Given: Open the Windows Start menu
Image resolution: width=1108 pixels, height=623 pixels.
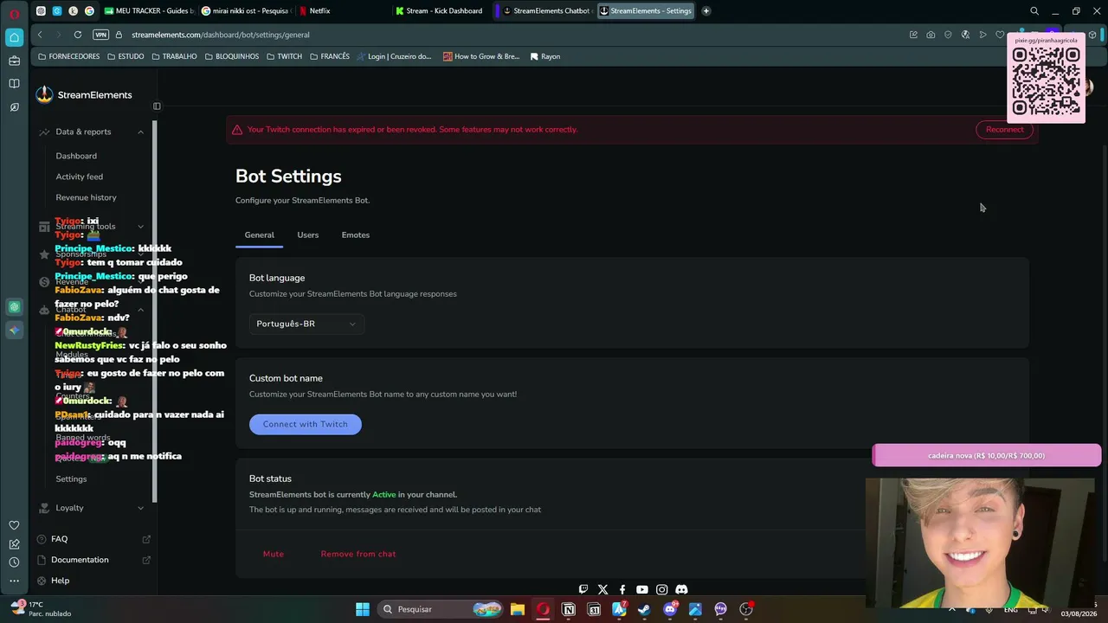Looking at the screenshot, I should click(363, 609).
